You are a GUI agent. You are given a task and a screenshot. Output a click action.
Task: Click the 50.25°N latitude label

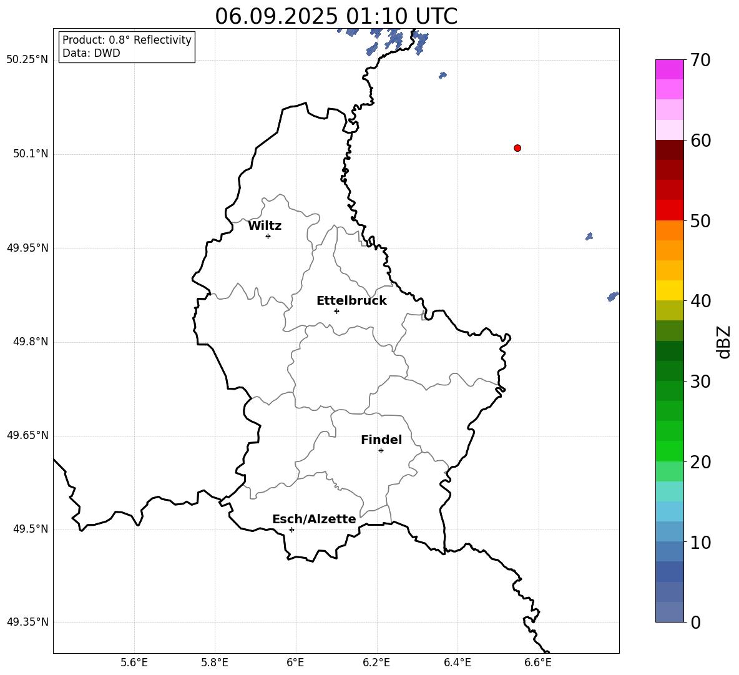pyautogui.click(x=27, y=60)
